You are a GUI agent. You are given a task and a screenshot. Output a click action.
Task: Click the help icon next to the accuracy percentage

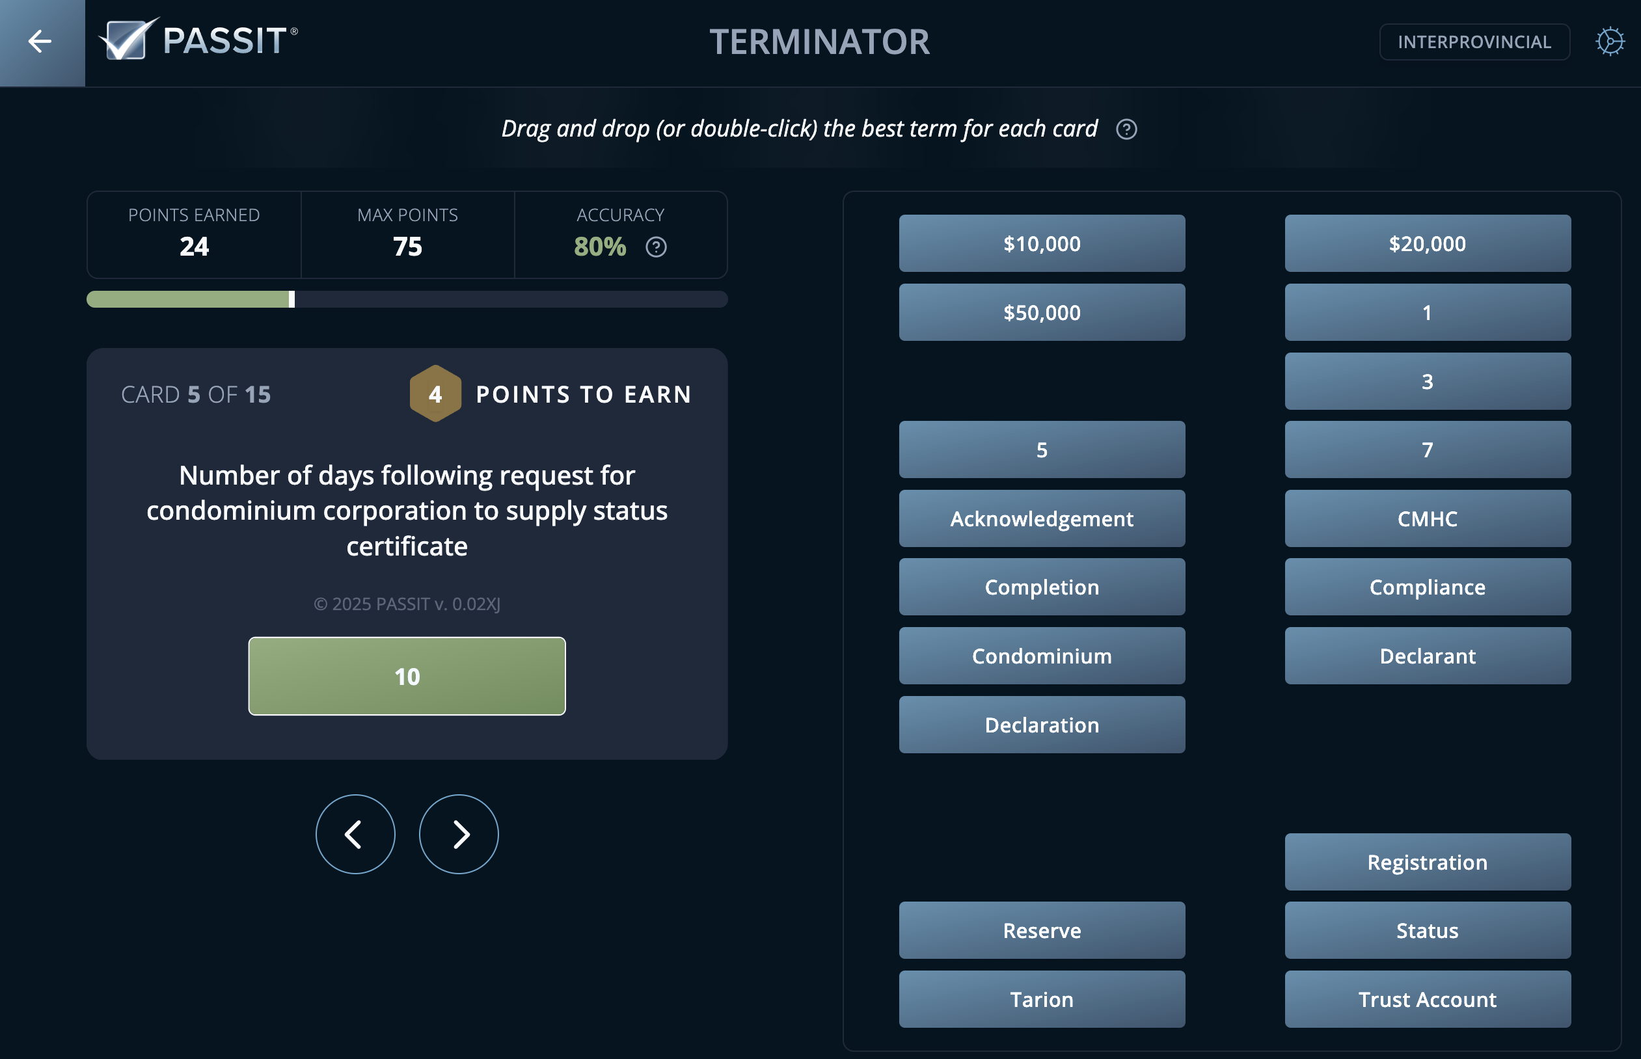point(655,248)
